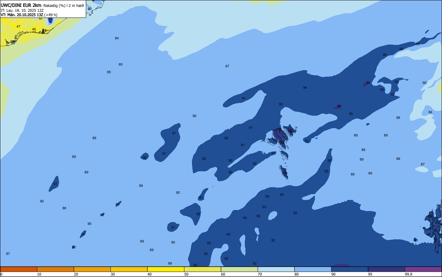Click the valid time "VT: Mán. 20.10.2025 13Z"
The width and height of the screenshot is (442, 277).
pos(22,15)
